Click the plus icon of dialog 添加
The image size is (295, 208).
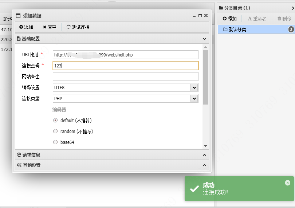[21, 27]
